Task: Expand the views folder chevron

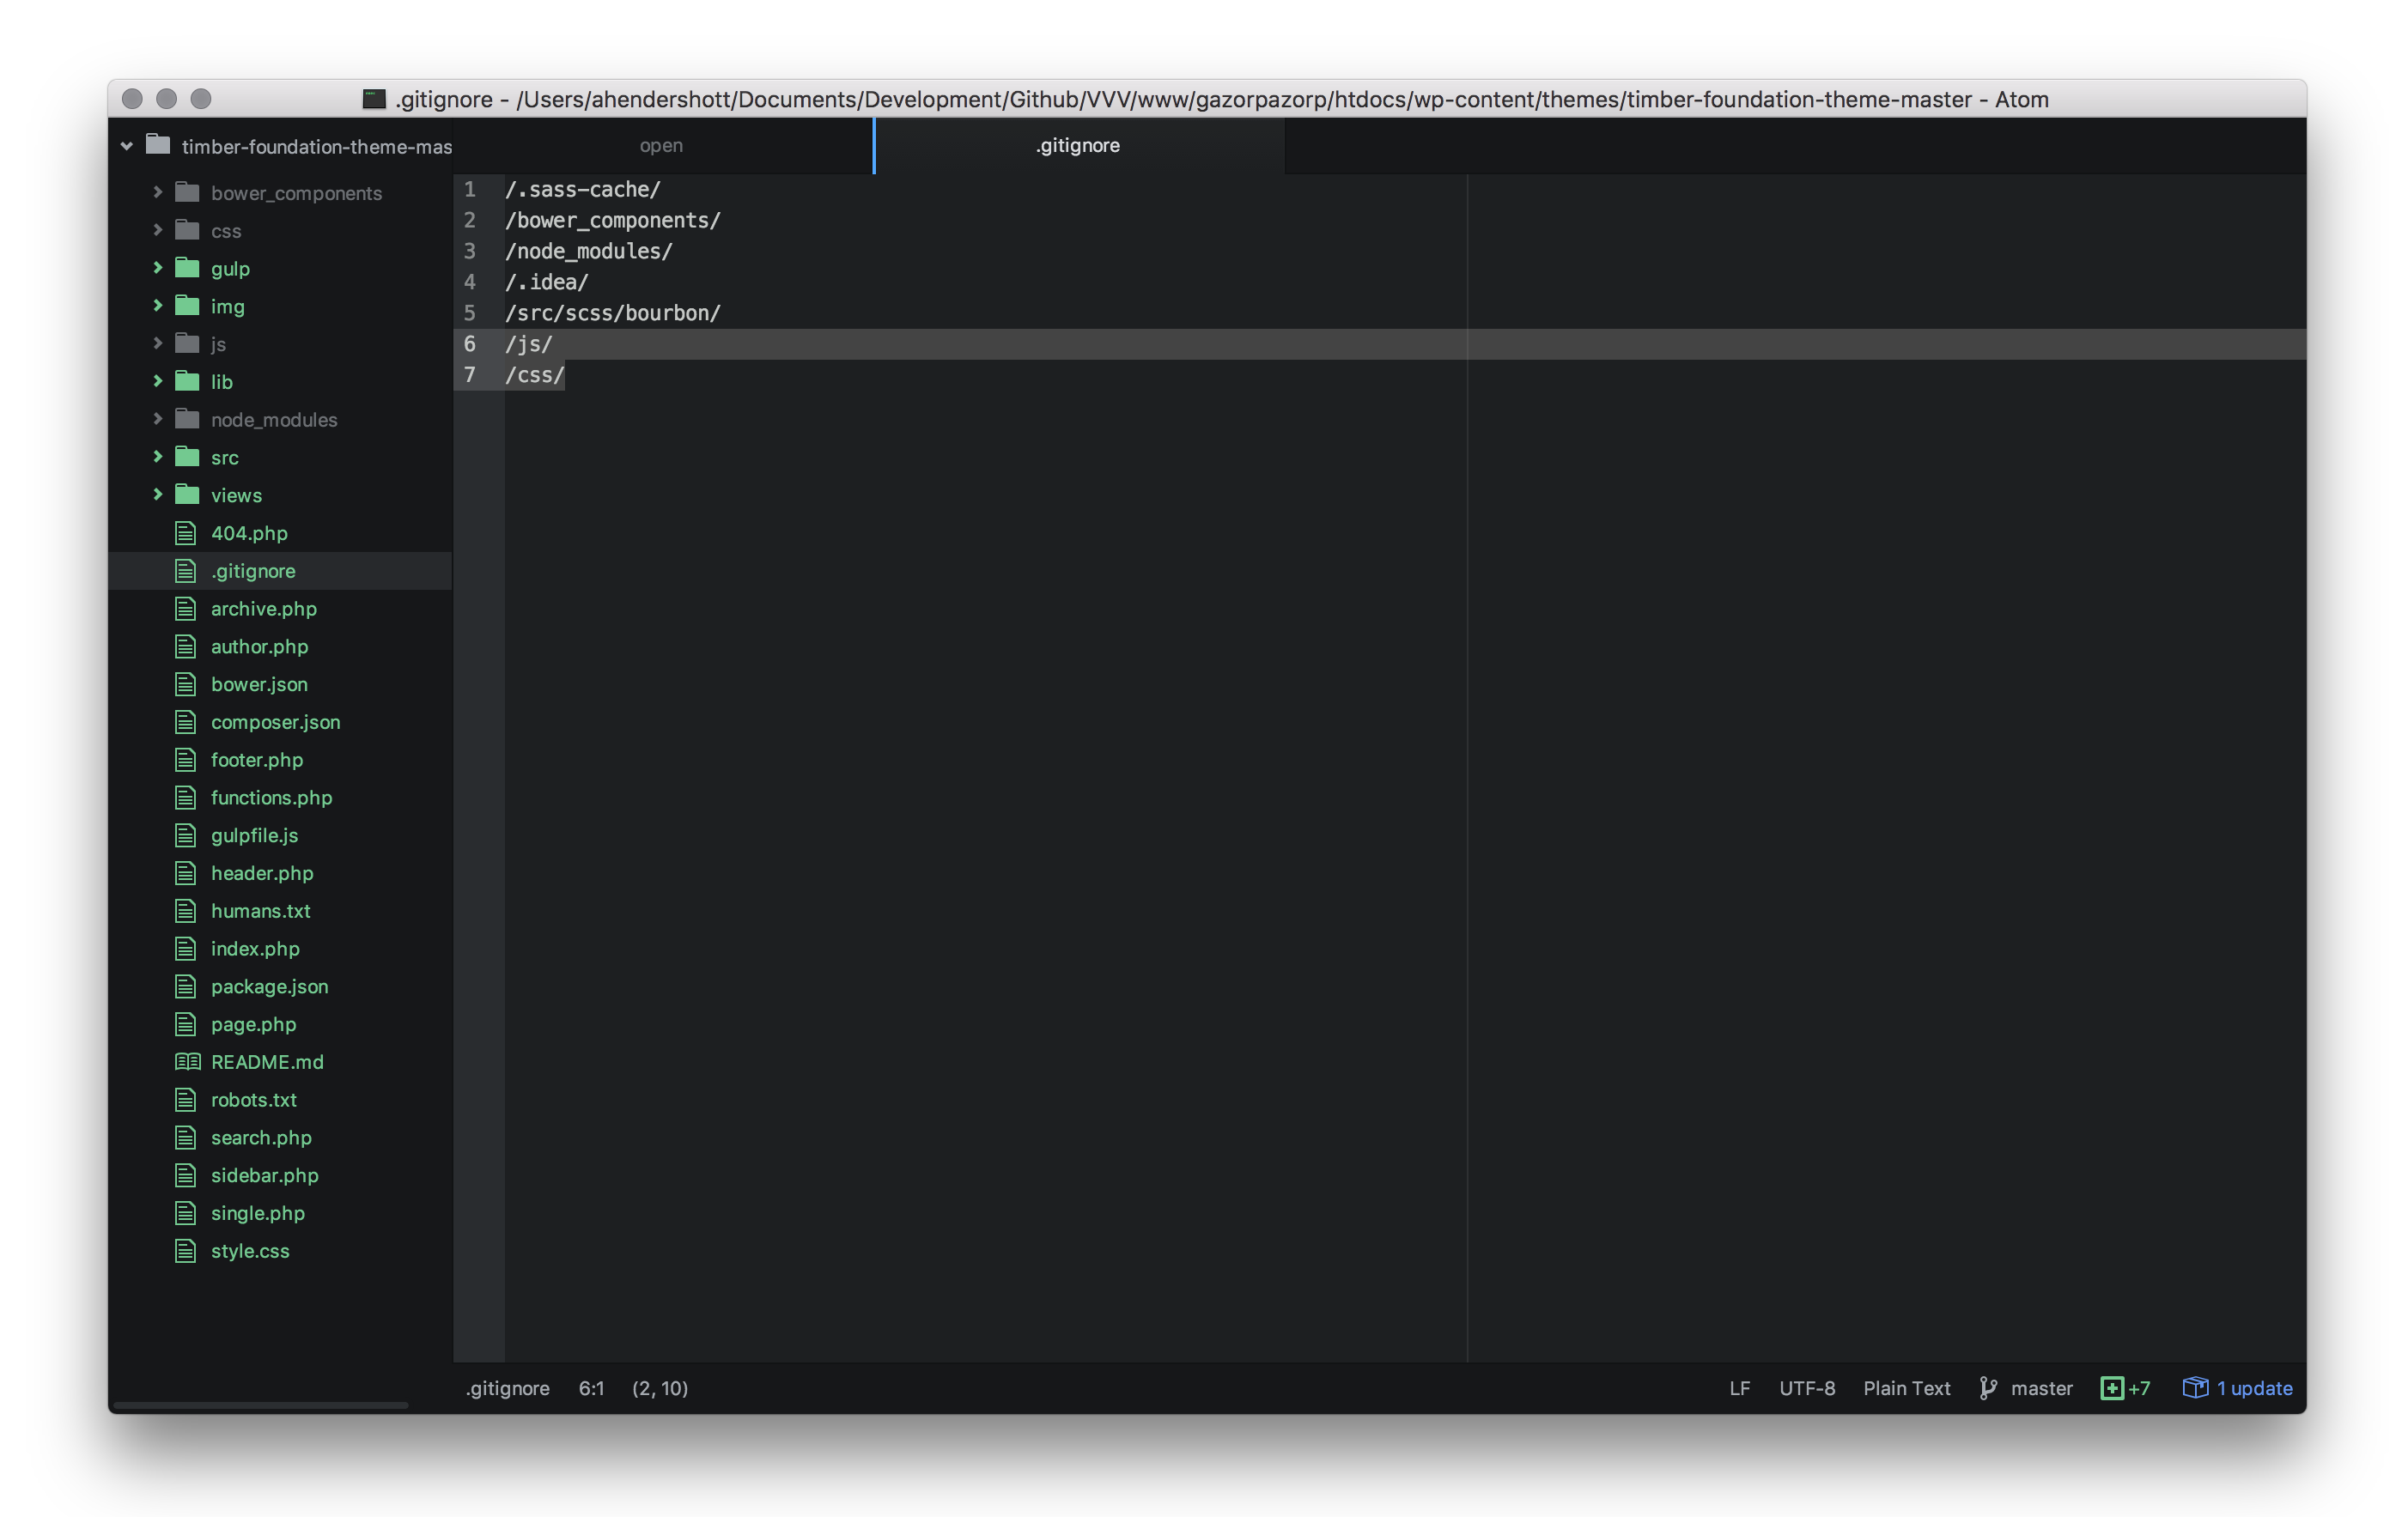Action: [157, 494]
